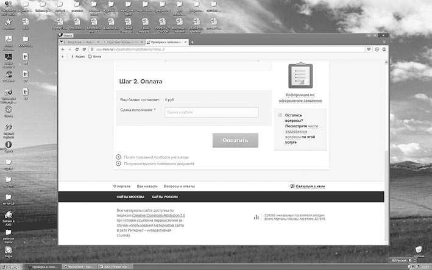Open the Creative Commons Attribution 3.0 link
This screenshot has height=270, width=432.
point(158,215)
